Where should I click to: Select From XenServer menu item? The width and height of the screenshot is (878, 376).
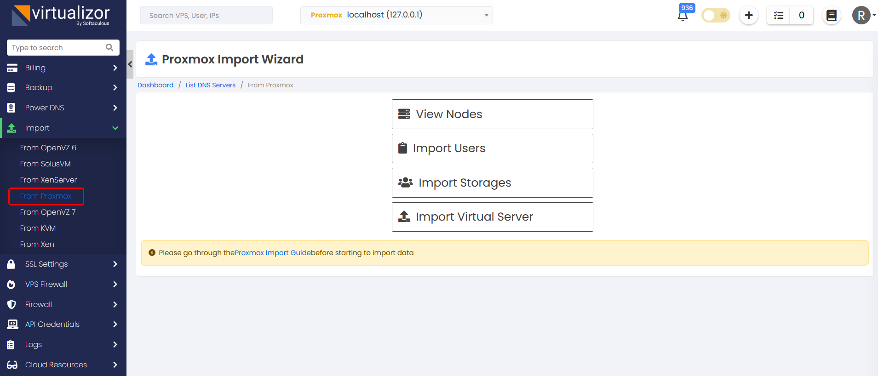pyautogui.click(x=48, y=180)
